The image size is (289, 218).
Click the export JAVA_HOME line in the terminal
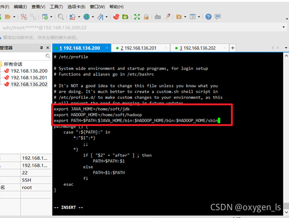pyautogui.click(x=92, y=109)
